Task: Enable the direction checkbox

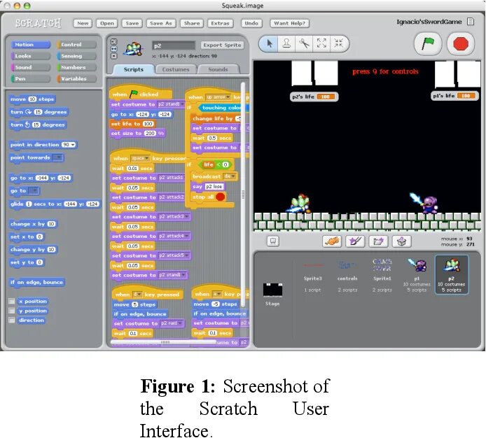Action: (12, 320)
